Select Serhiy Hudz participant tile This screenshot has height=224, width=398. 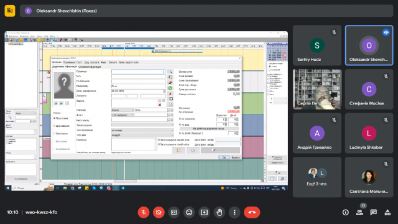click(317, 45)
